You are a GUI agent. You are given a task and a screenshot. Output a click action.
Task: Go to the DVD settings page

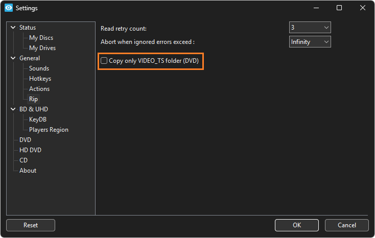[25, 140]
